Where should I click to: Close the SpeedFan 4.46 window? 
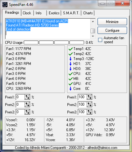pos(122,3)
